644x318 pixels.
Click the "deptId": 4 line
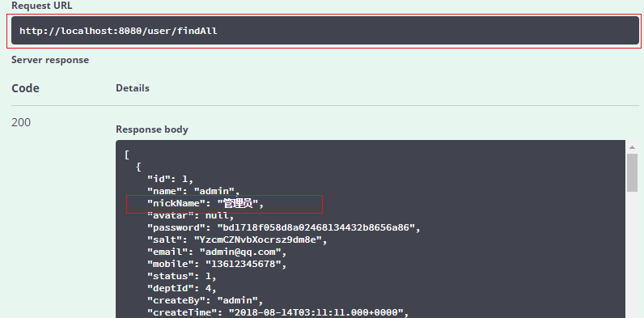(x=182, y=288)
